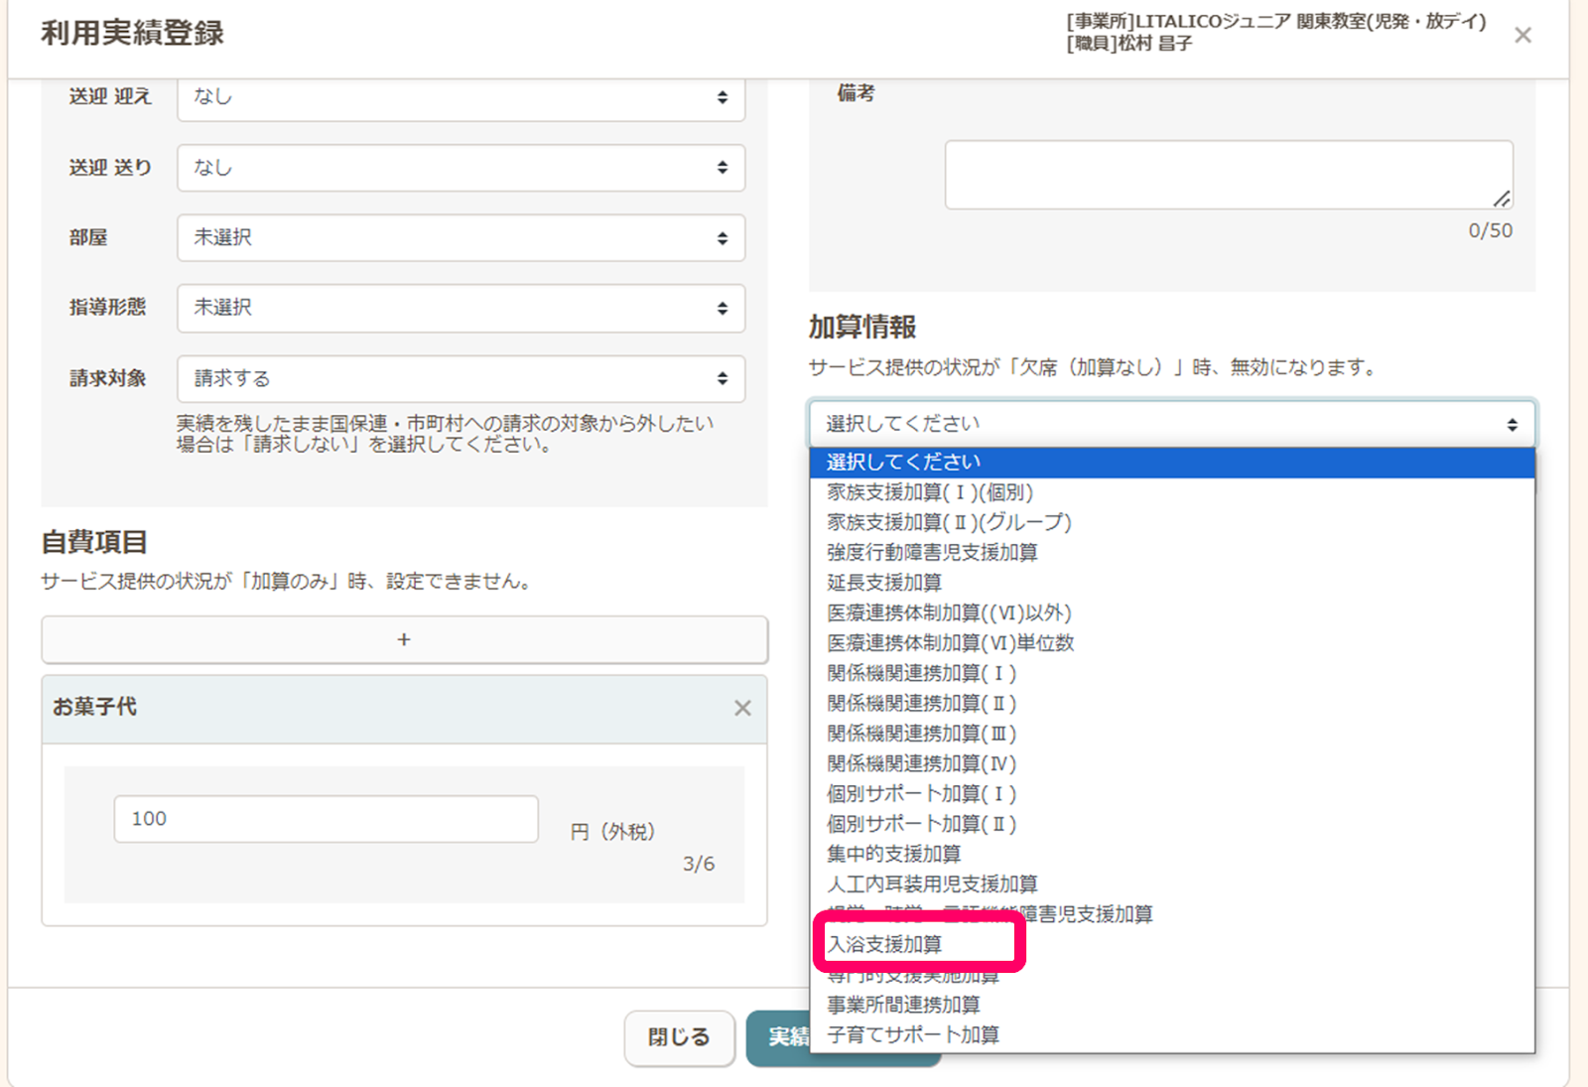Choose 個別サポート加算(Ⅰ) option

click(921, 793)
